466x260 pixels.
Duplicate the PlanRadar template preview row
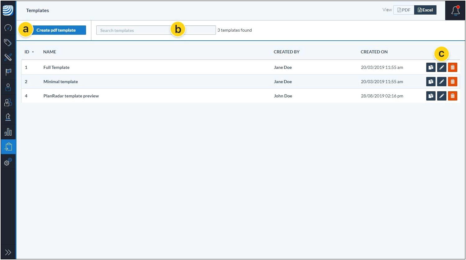[431, 96]
